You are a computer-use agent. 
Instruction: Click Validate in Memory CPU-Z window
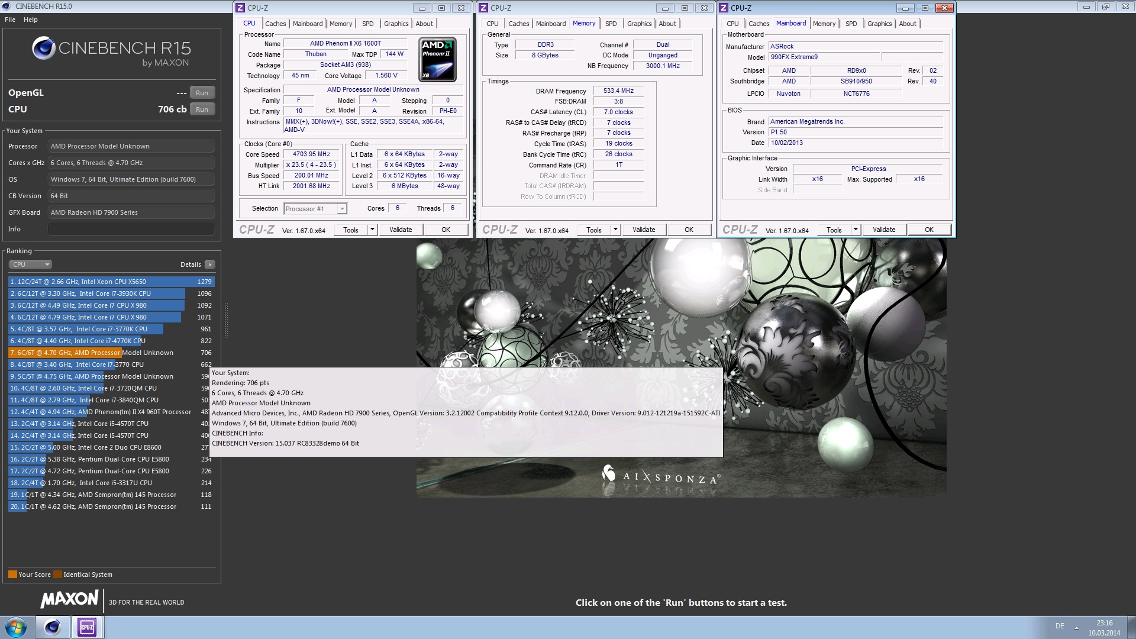[x=644, y=230]
